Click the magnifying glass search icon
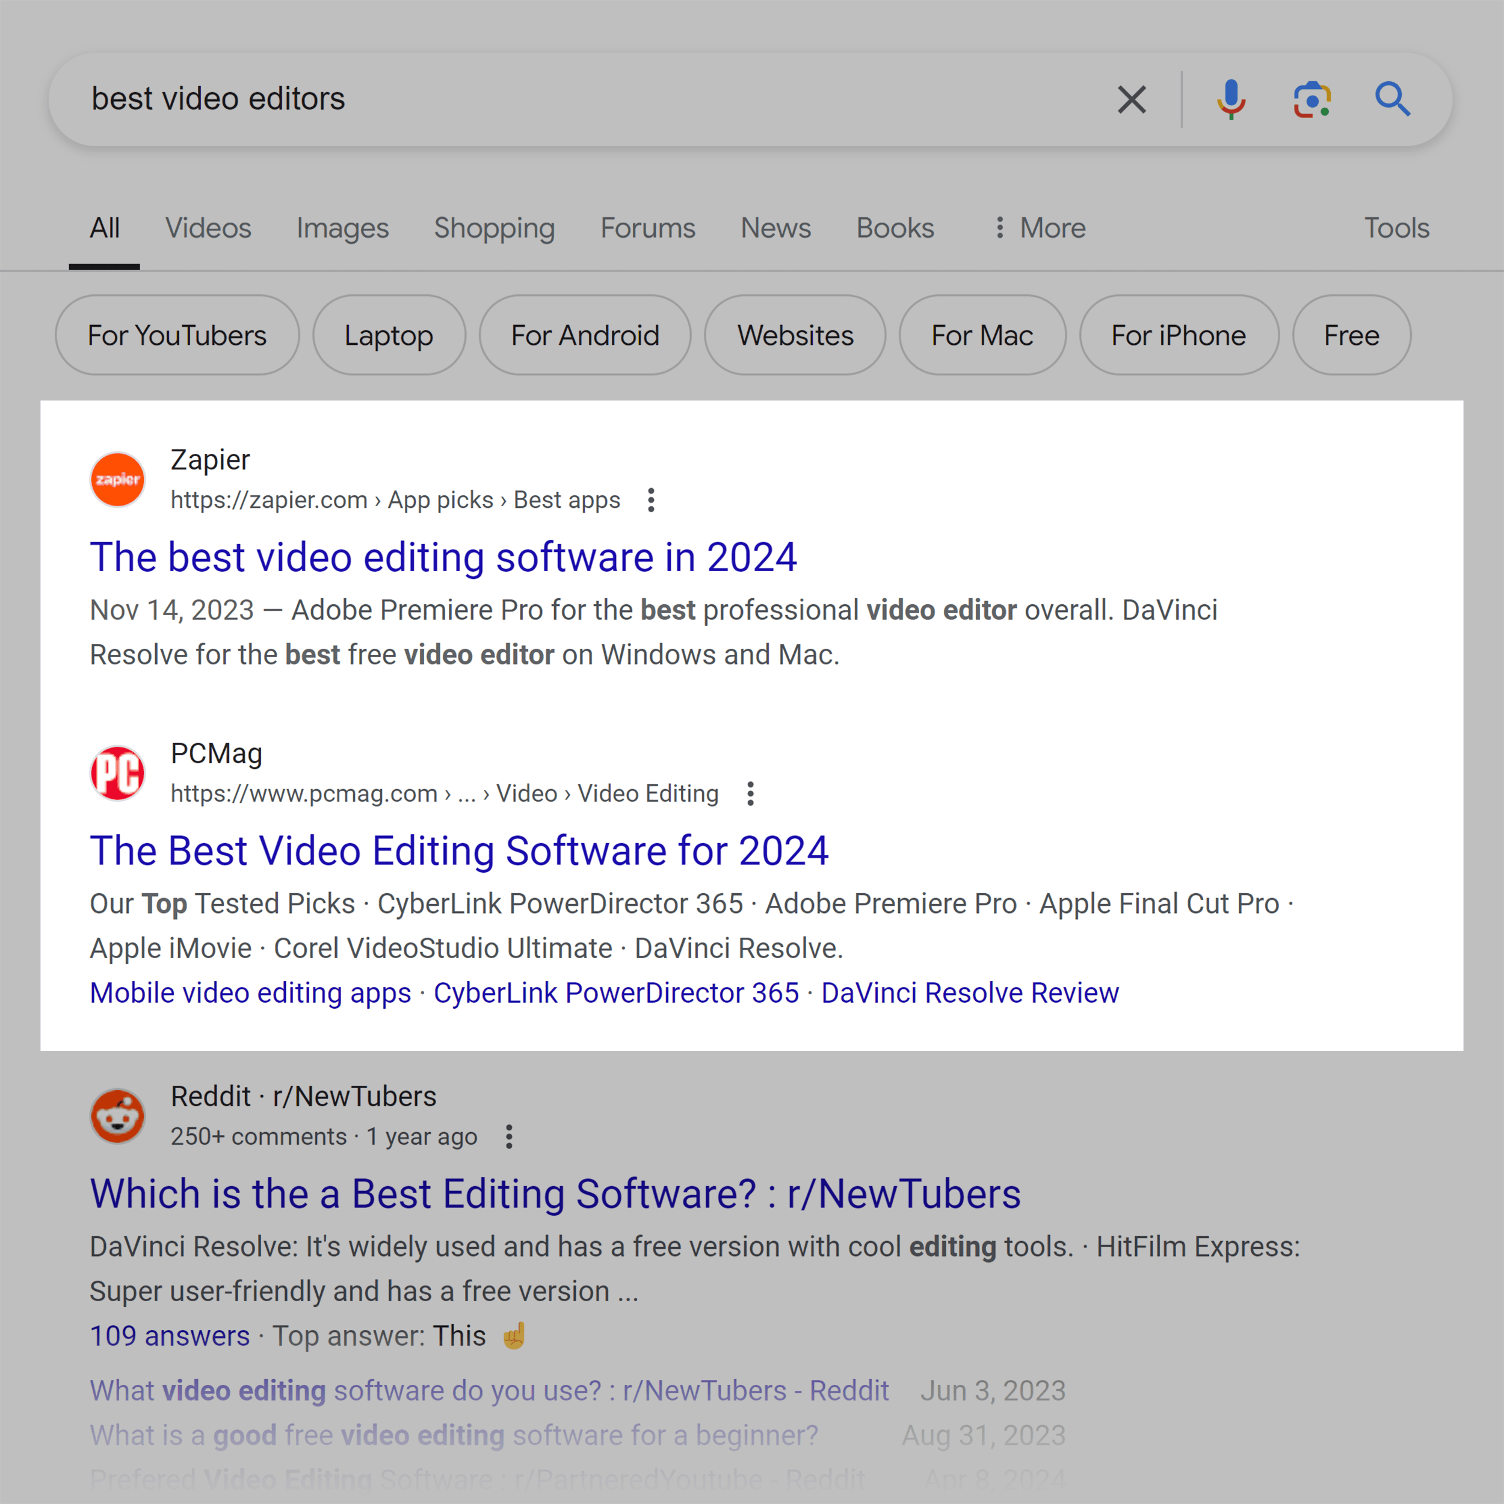 (x=1392, y=100)
